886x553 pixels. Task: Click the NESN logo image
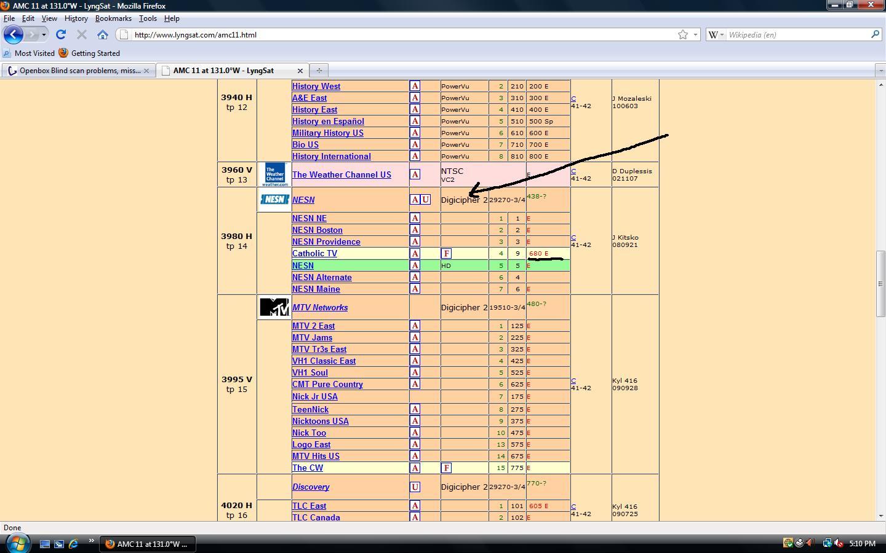click(x=274, y=200)
